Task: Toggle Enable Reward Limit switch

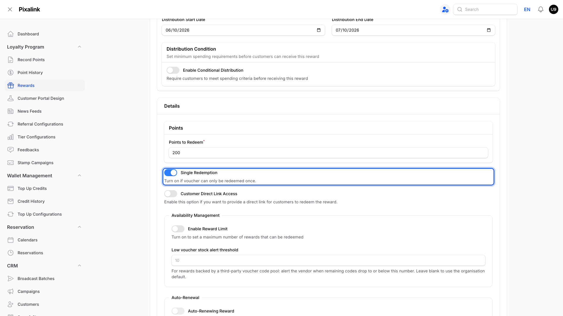Action: (x=178, y=229)
